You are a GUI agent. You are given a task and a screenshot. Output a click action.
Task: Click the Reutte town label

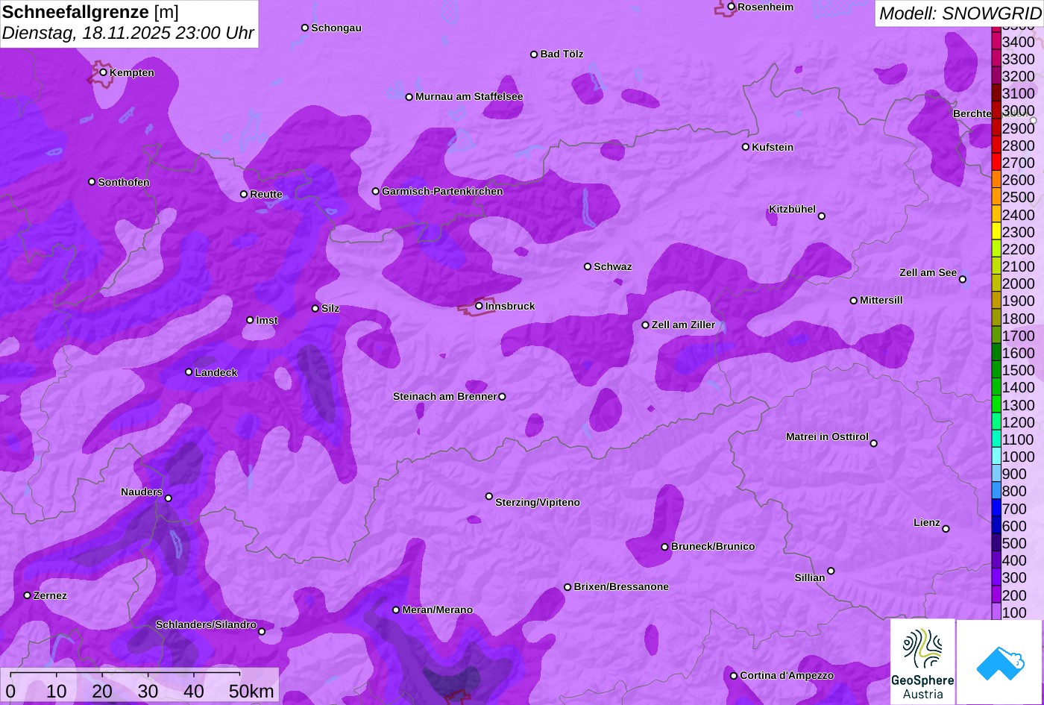pos(266,194)
